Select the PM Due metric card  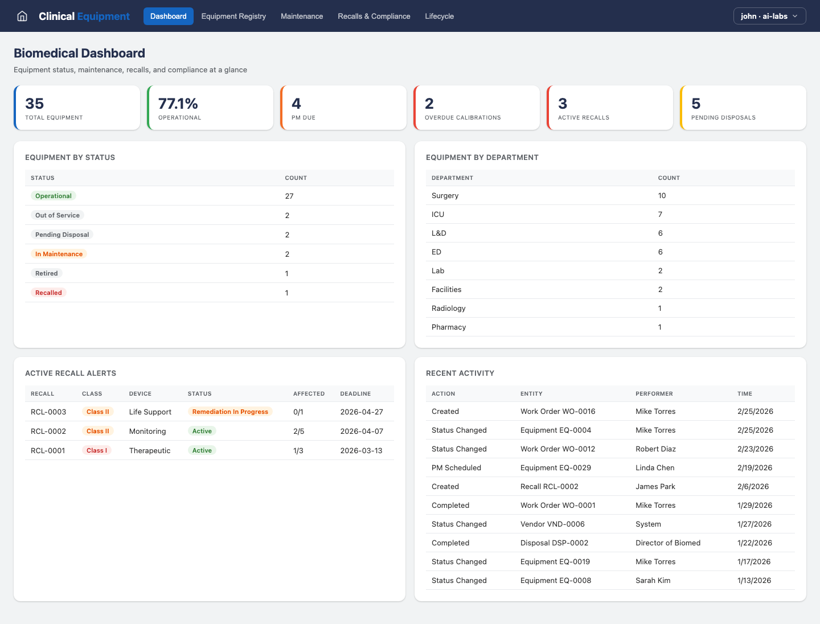coord(343,108)
